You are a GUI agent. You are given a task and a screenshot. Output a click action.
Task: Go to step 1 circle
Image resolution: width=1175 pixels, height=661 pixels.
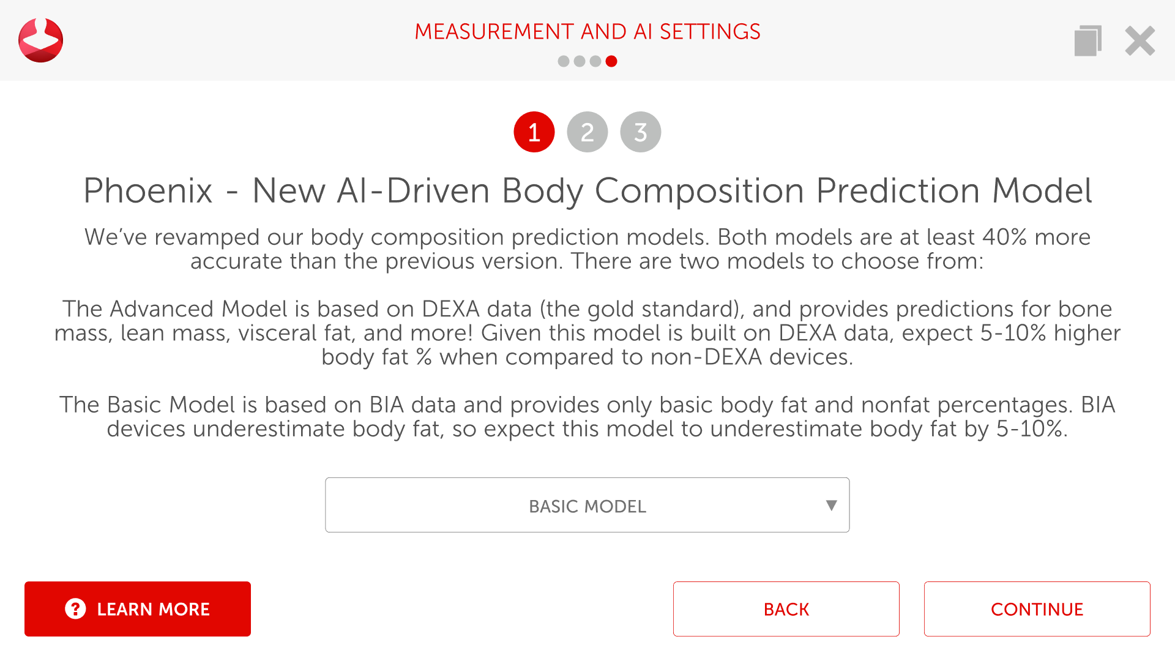pos(534,132)
